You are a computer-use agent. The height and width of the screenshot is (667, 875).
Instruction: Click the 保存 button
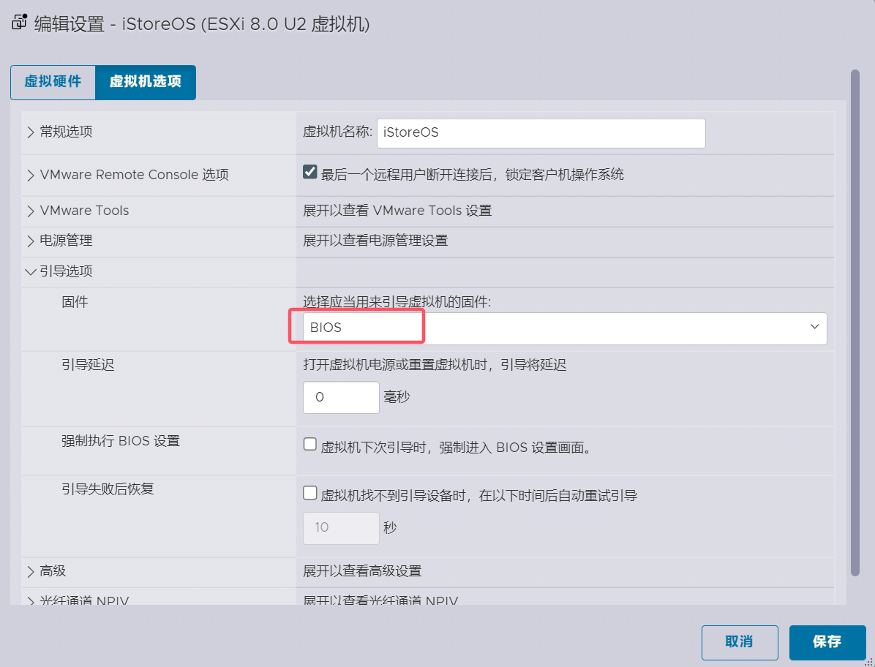coord(827,642)
